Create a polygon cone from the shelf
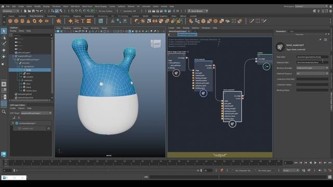The image size is (333, 187). coord(28,21)
